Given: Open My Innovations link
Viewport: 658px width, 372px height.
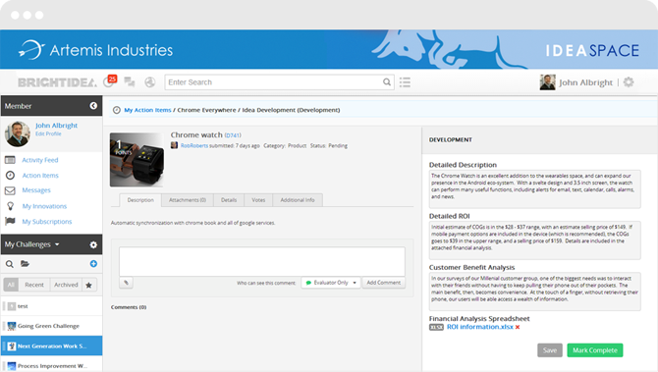Looking at the screenshot, I should point(44,206).
